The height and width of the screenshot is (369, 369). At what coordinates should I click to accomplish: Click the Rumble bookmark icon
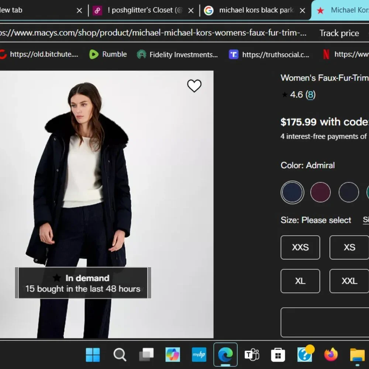[x=94, y=54]
